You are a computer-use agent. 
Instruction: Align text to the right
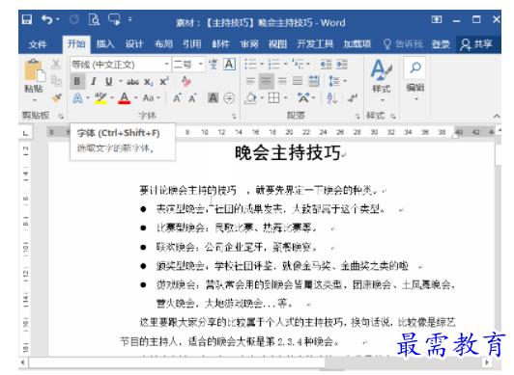click(282, 81)
